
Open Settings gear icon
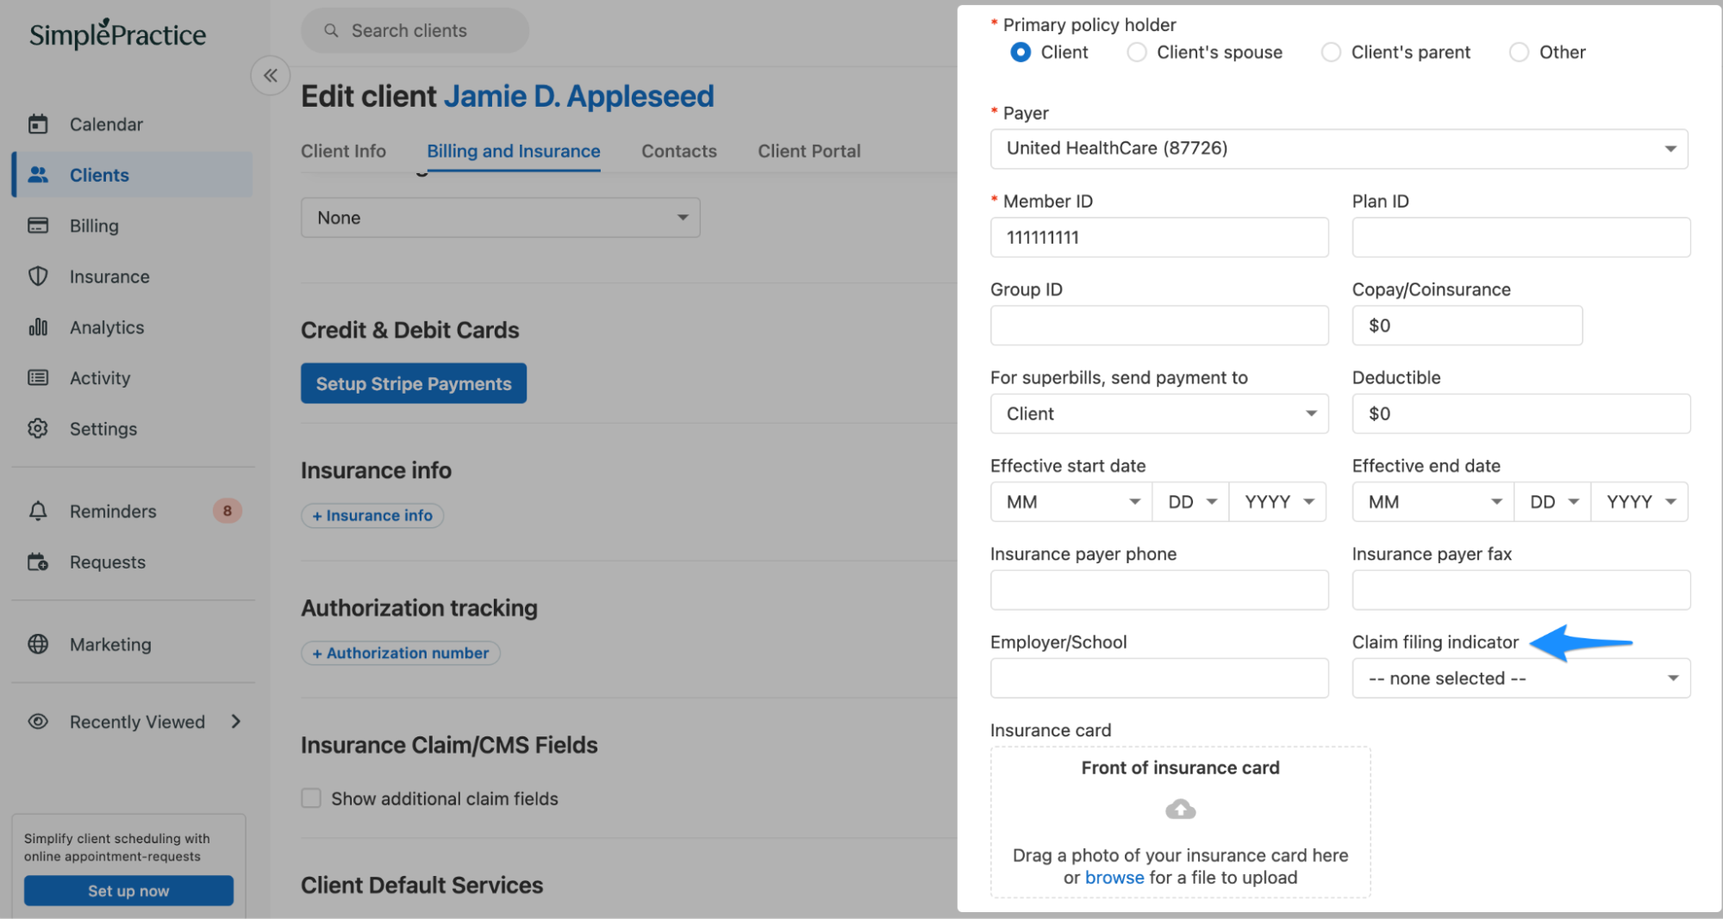(x=38, y=429)
